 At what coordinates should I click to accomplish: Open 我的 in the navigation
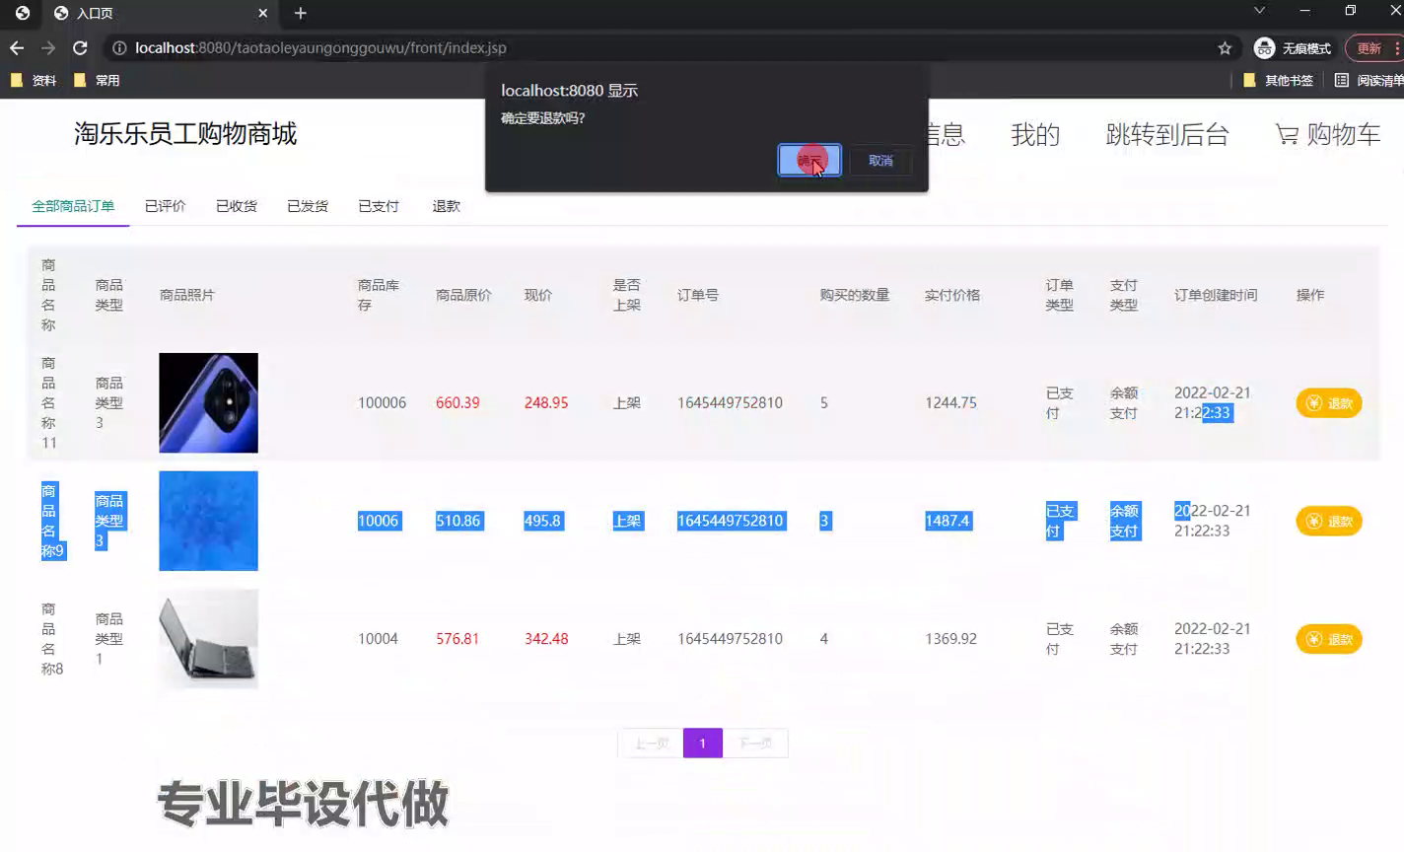pos(1035,134)
